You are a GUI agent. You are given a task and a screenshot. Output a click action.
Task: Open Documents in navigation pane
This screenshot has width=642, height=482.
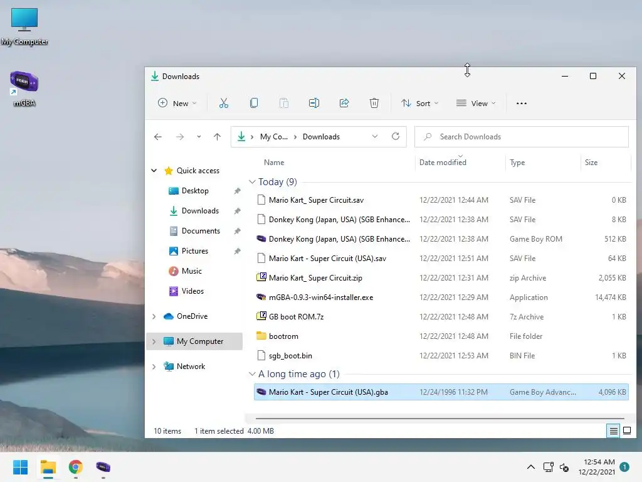(201, 231)
